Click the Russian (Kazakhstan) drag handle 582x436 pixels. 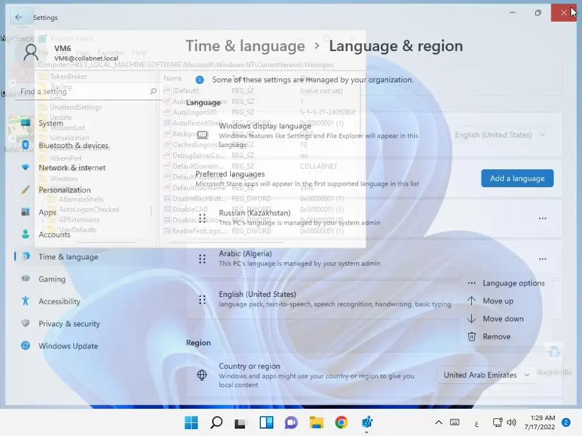pyautogui.click(x=202, y=218)
